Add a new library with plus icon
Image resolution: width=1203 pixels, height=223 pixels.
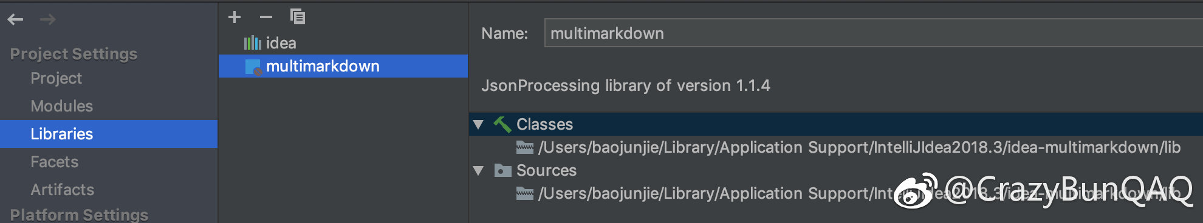(235, 17)
